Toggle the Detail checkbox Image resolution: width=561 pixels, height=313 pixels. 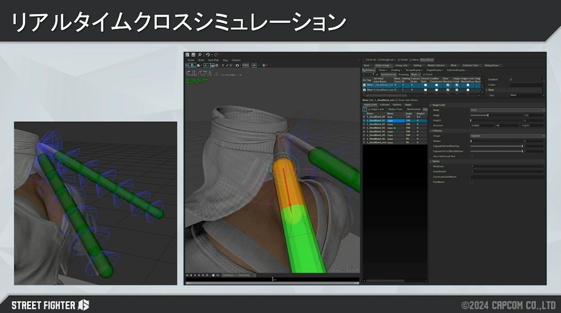pos(424,75)
